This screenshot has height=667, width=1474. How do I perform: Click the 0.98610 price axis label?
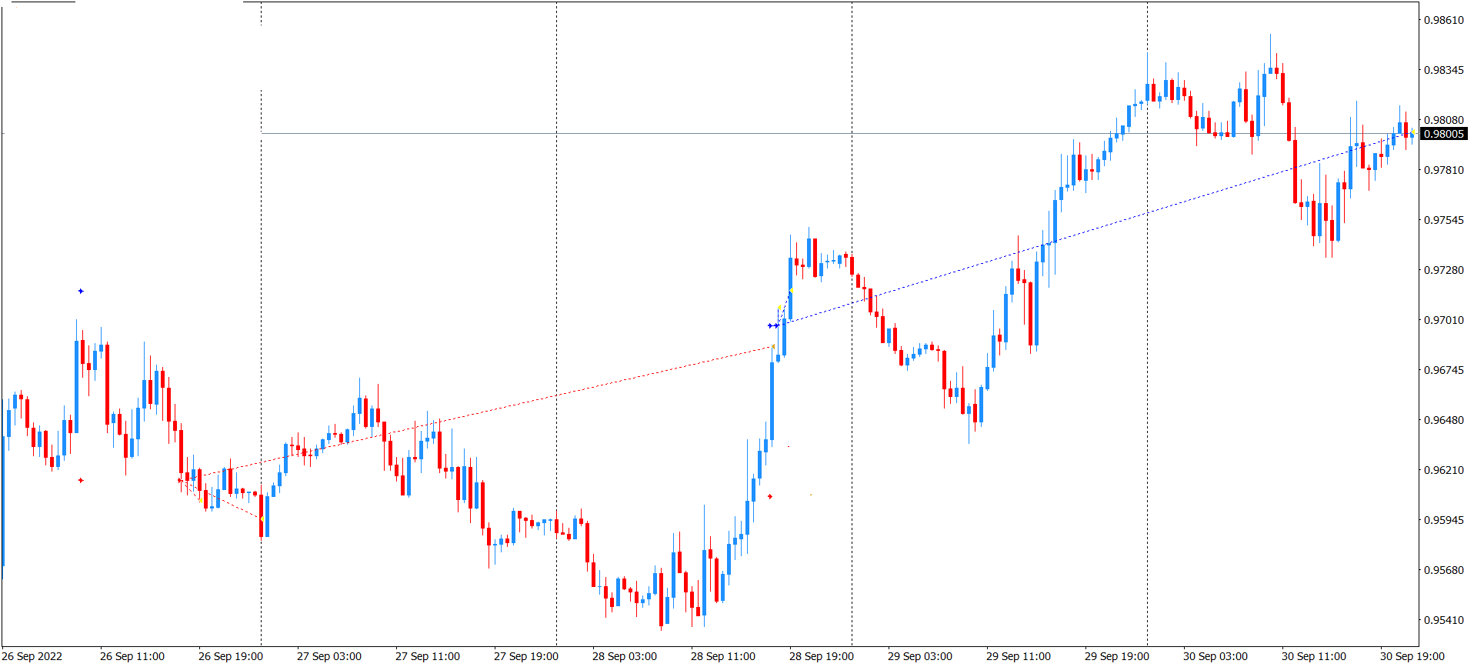coord(1444,20)
